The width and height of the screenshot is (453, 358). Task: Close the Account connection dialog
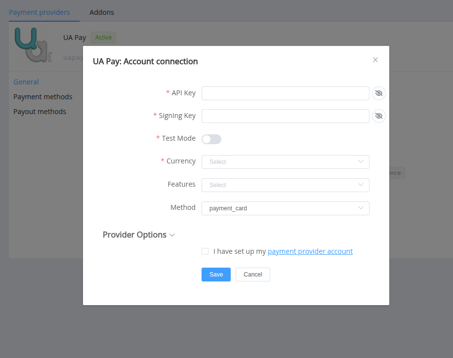point(375,60)
